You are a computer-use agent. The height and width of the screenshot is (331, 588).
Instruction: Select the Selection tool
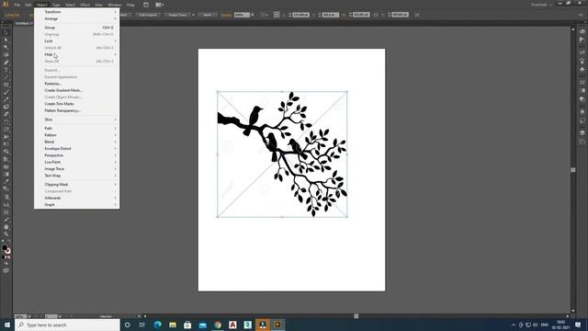[x=6, y=33]
